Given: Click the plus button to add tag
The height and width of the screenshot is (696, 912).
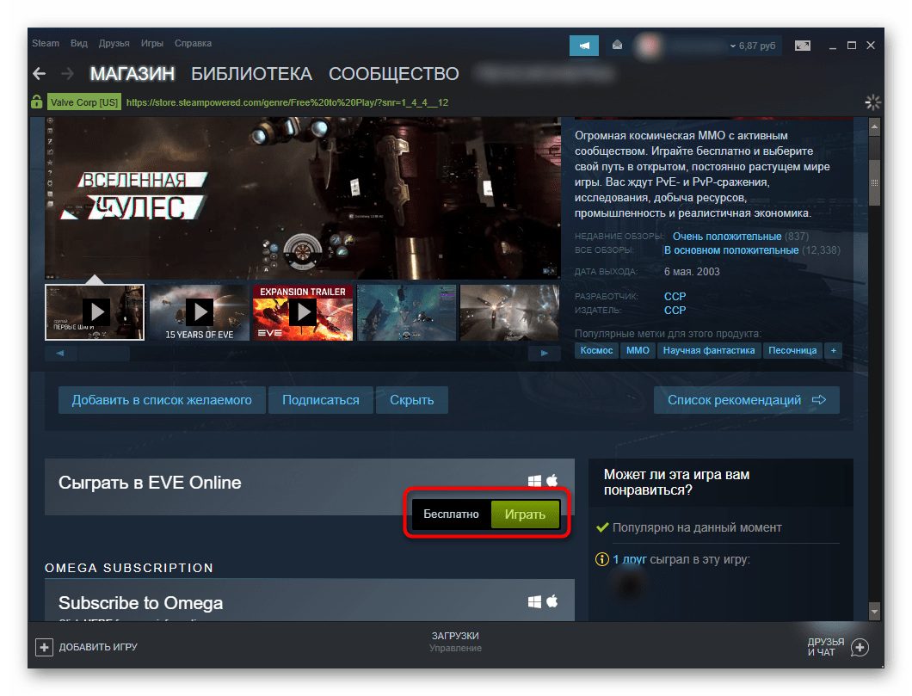Looking at the screenshot, I should click(832, 350).
